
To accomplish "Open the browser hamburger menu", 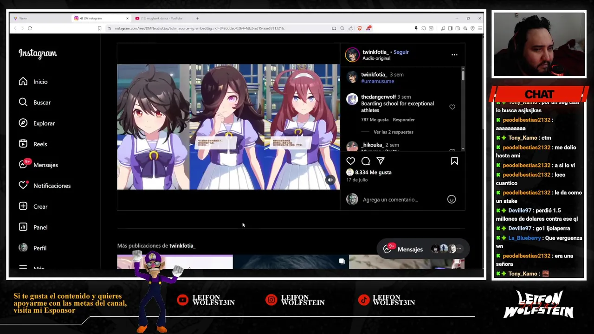I will (x=480, y=28).
